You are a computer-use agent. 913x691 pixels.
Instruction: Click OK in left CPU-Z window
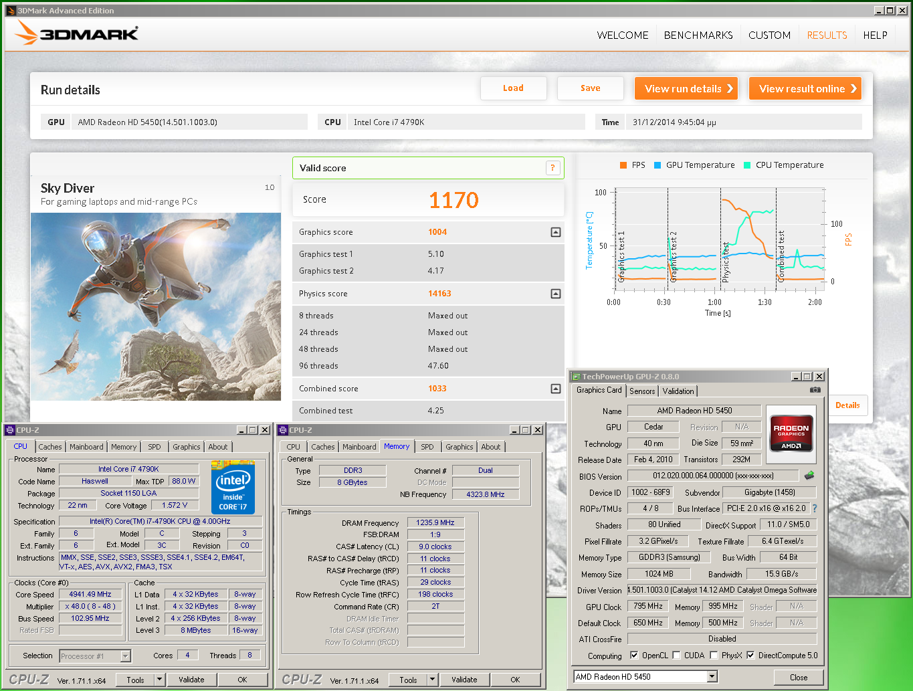click(x=242, y=680)
